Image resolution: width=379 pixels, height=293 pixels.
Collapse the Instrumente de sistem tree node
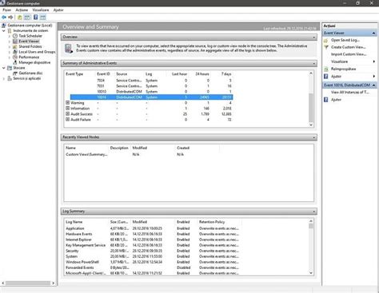pyautogui.click(x=4, y=30)
